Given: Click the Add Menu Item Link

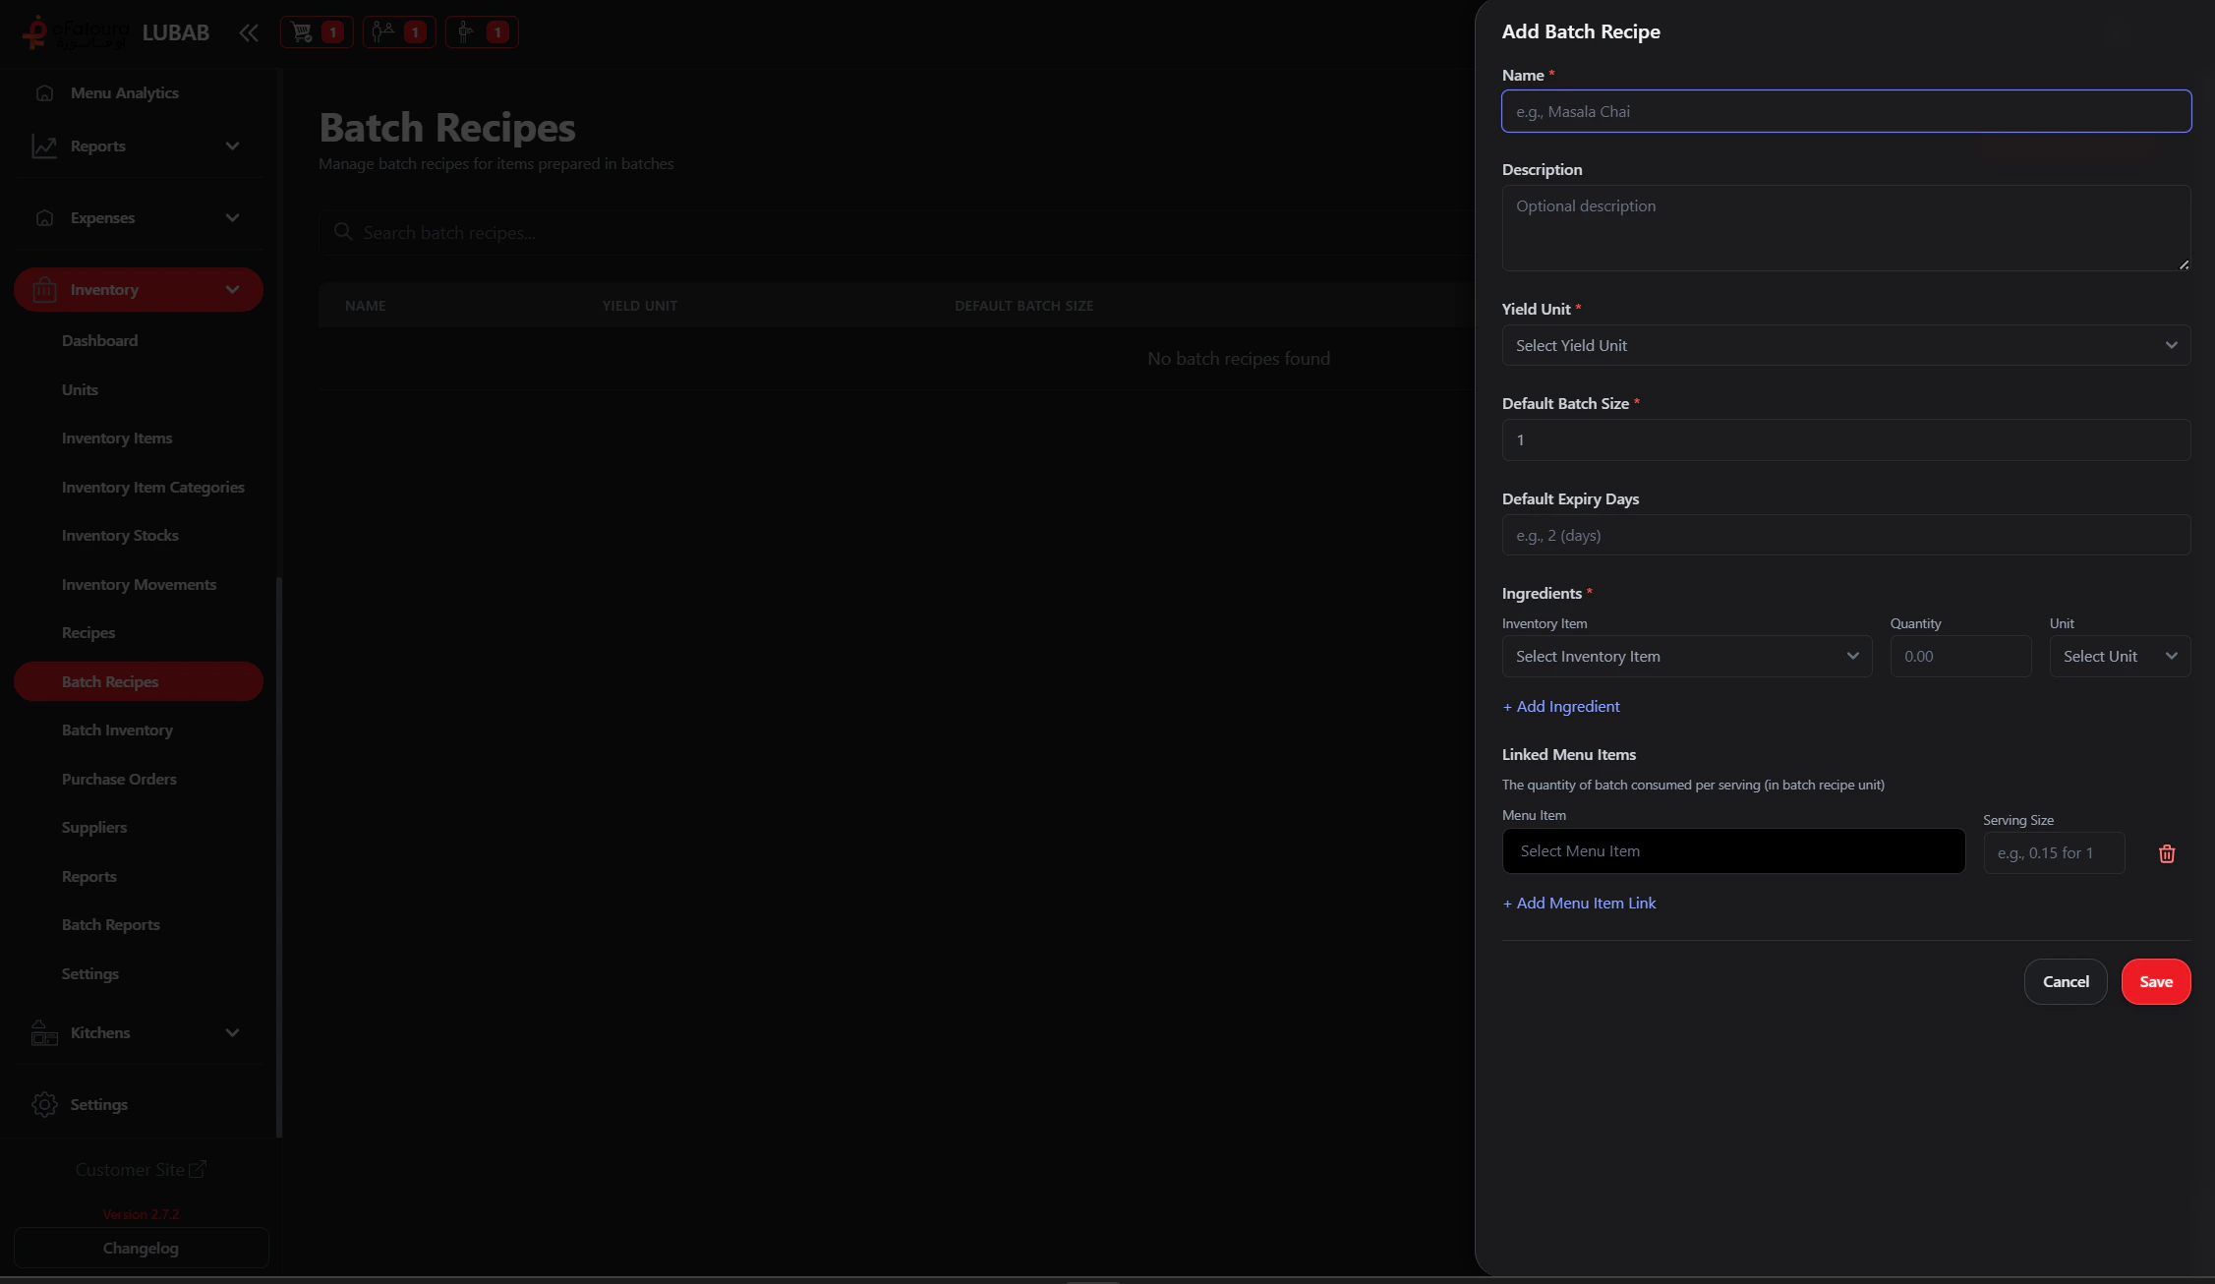Looking at the screenshot, I should coord(1579,904).
